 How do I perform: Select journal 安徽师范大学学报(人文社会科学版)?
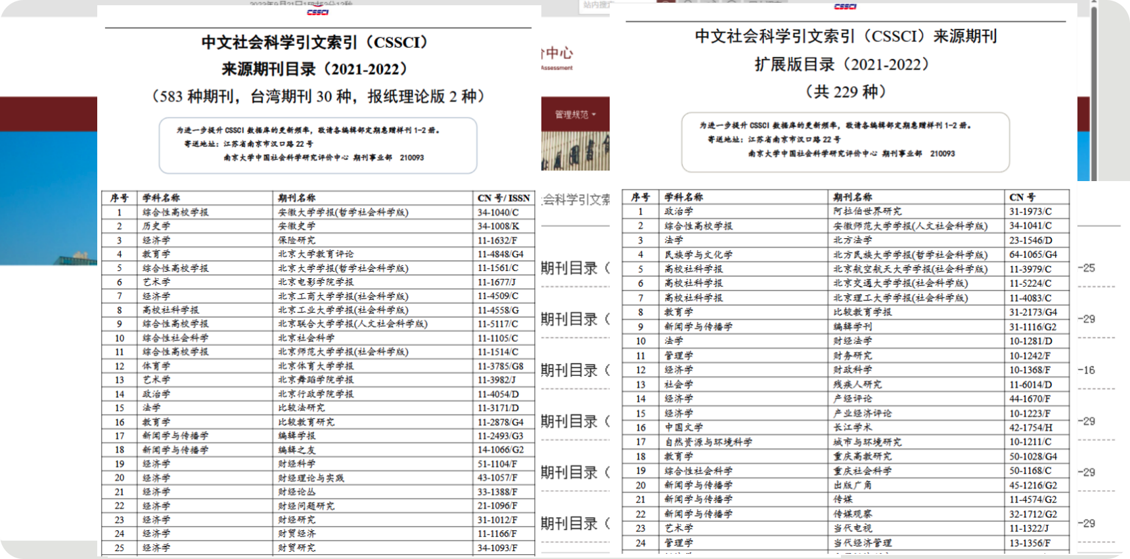[910, 226]
